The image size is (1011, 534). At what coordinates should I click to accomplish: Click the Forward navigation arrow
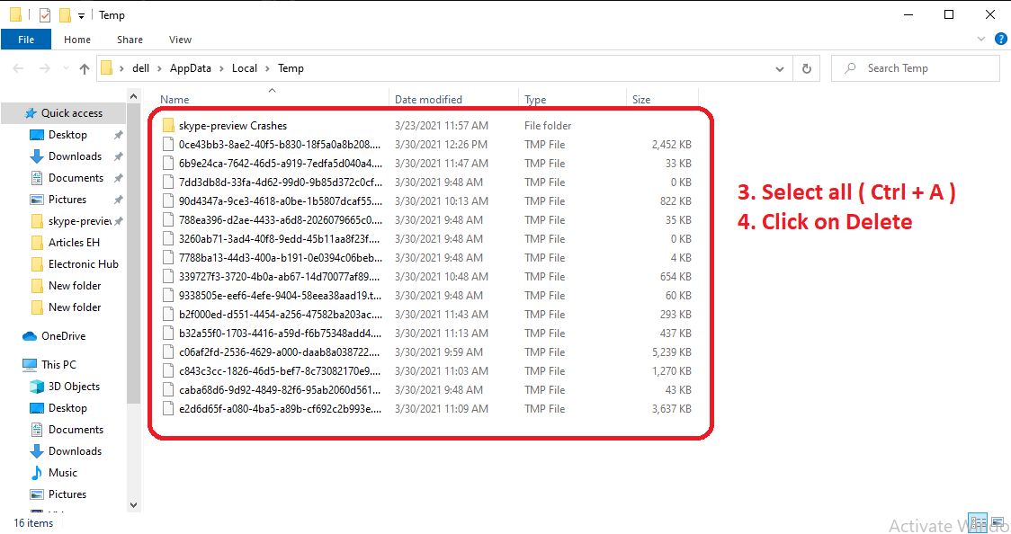(x=44, y=68)
